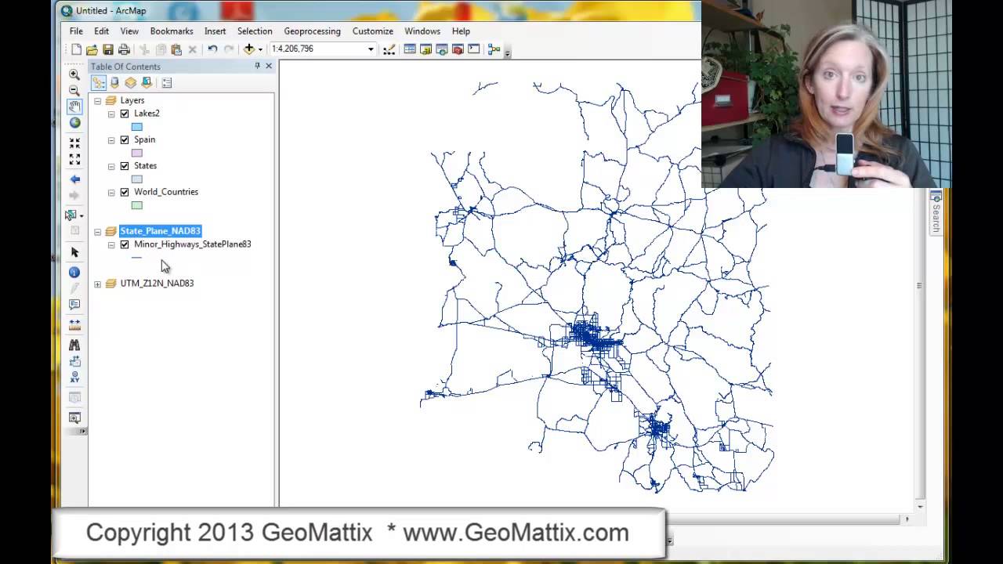Select the Minor_Highways_StatePlane83 layer name
This screenshot has height=564, width=1003.
tap(193, 244)
